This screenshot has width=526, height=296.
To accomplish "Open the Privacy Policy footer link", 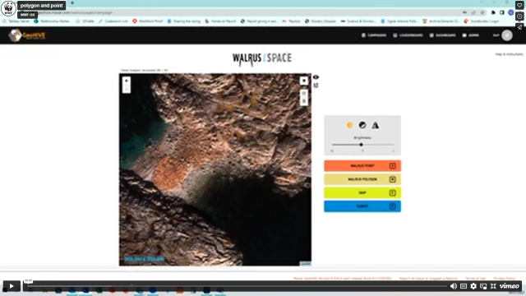I will [x=504, y=278].
